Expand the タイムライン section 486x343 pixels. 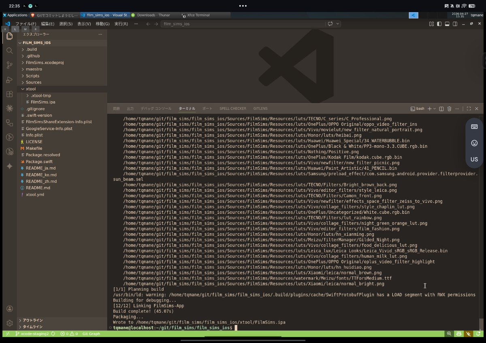click(62, 326)
